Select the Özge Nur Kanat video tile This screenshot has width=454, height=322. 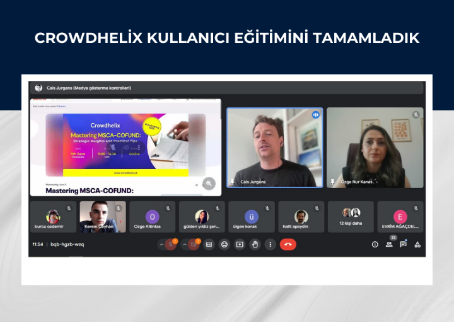[x=375, y=147]
